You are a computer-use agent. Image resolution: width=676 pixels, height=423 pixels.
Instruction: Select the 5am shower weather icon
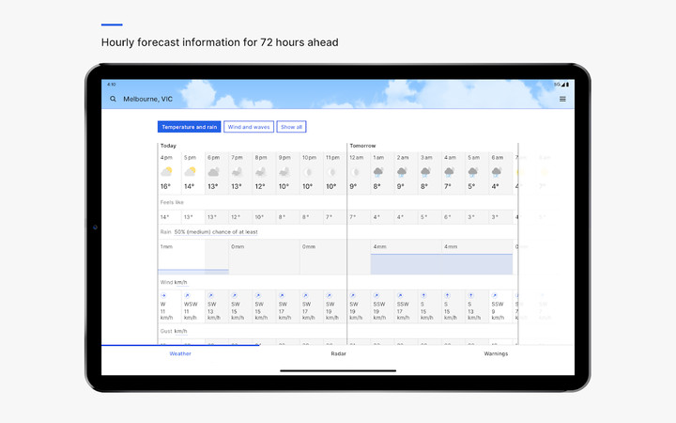(473, 172)
